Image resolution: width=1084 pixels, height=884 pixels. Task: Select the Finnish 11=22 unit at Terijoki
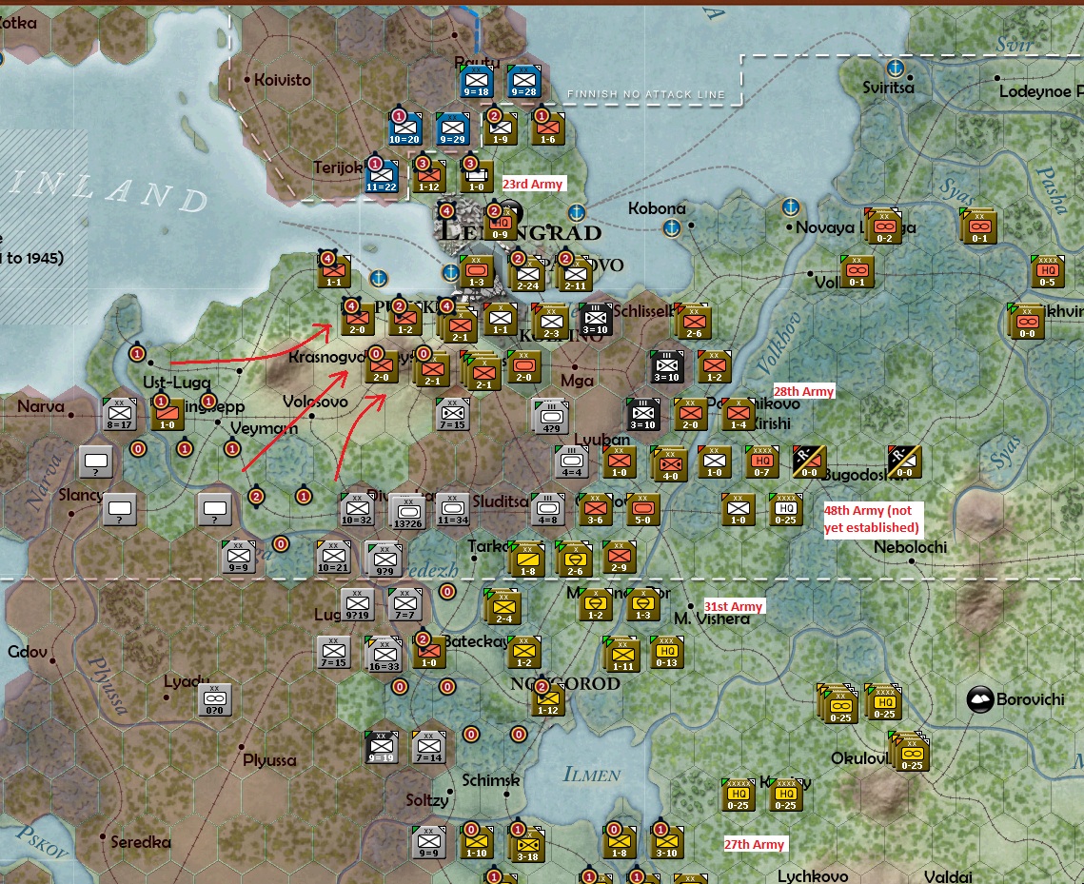pyautogui.click(x=381, y=177)
